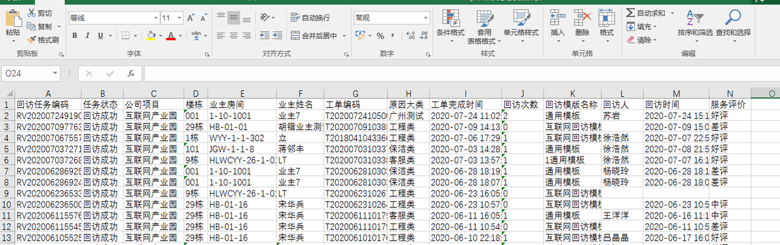Viewport: 780px width, 245px height.
Task: Click the text orientation icon
Action: point(265,18)
